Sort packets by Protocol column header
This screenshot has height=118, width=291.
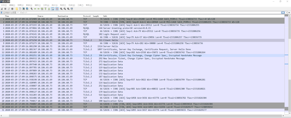click(88, 16)
